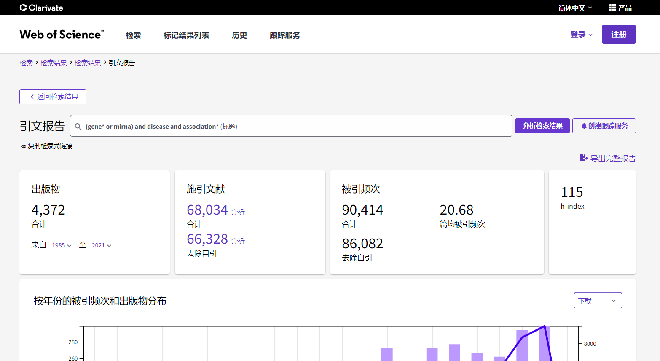Click the 被引频次 card heading

coord(361,189)
